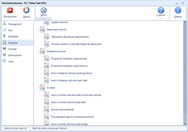
Task: Open the dropdown arrow under Cuprins
Action: point(161,18)
